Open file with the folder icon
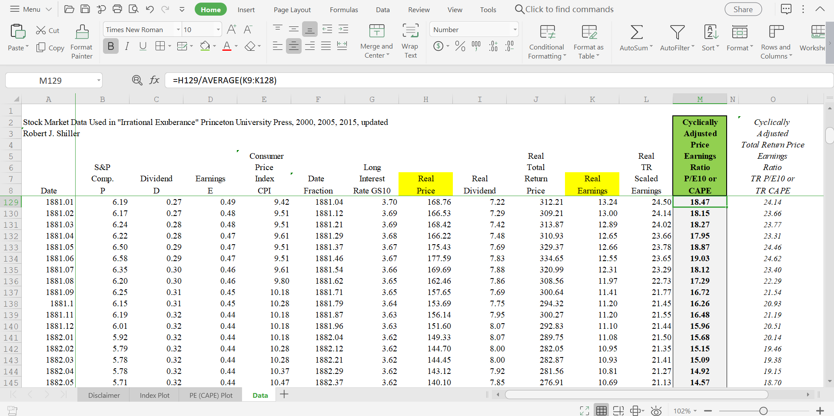Image resolution: width=834 pixels, height=416 pixels. [69, 9]
